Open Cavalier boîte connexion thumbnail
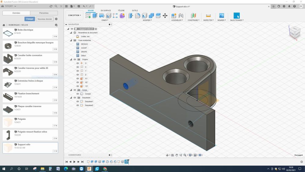This screenshot has height=172, width=305. click(x=8, y=59)
